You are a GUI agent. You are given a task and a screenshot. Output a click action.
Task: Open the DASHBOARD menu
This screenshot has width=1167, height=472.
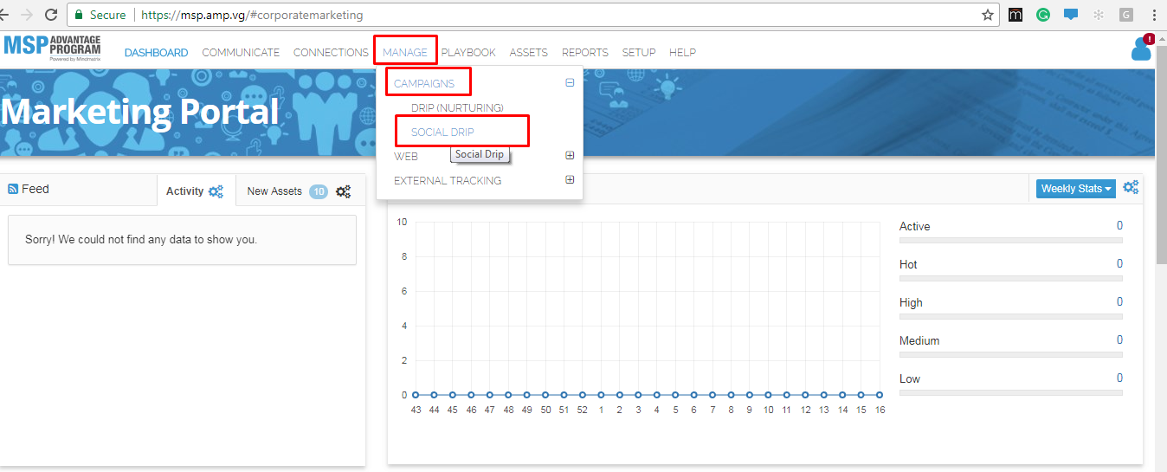pyautogui.click(x=156, y=53)
